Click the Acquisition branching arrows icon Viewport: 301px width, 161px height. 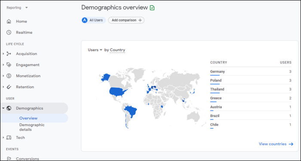coord(9,54)
